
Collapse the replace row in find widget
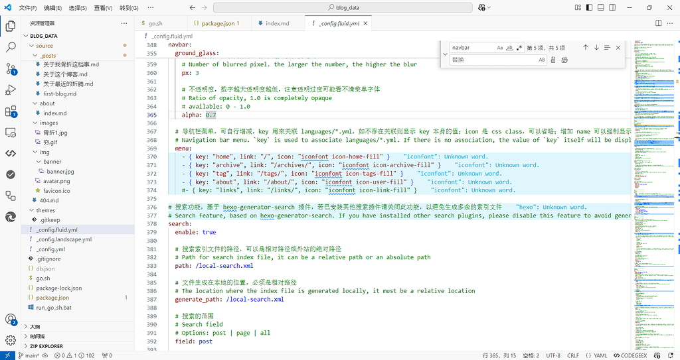[445, 54]
